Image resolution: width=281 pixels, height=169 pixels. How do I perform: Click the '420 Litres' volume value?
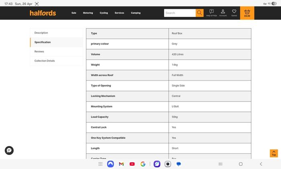[177, 54]
